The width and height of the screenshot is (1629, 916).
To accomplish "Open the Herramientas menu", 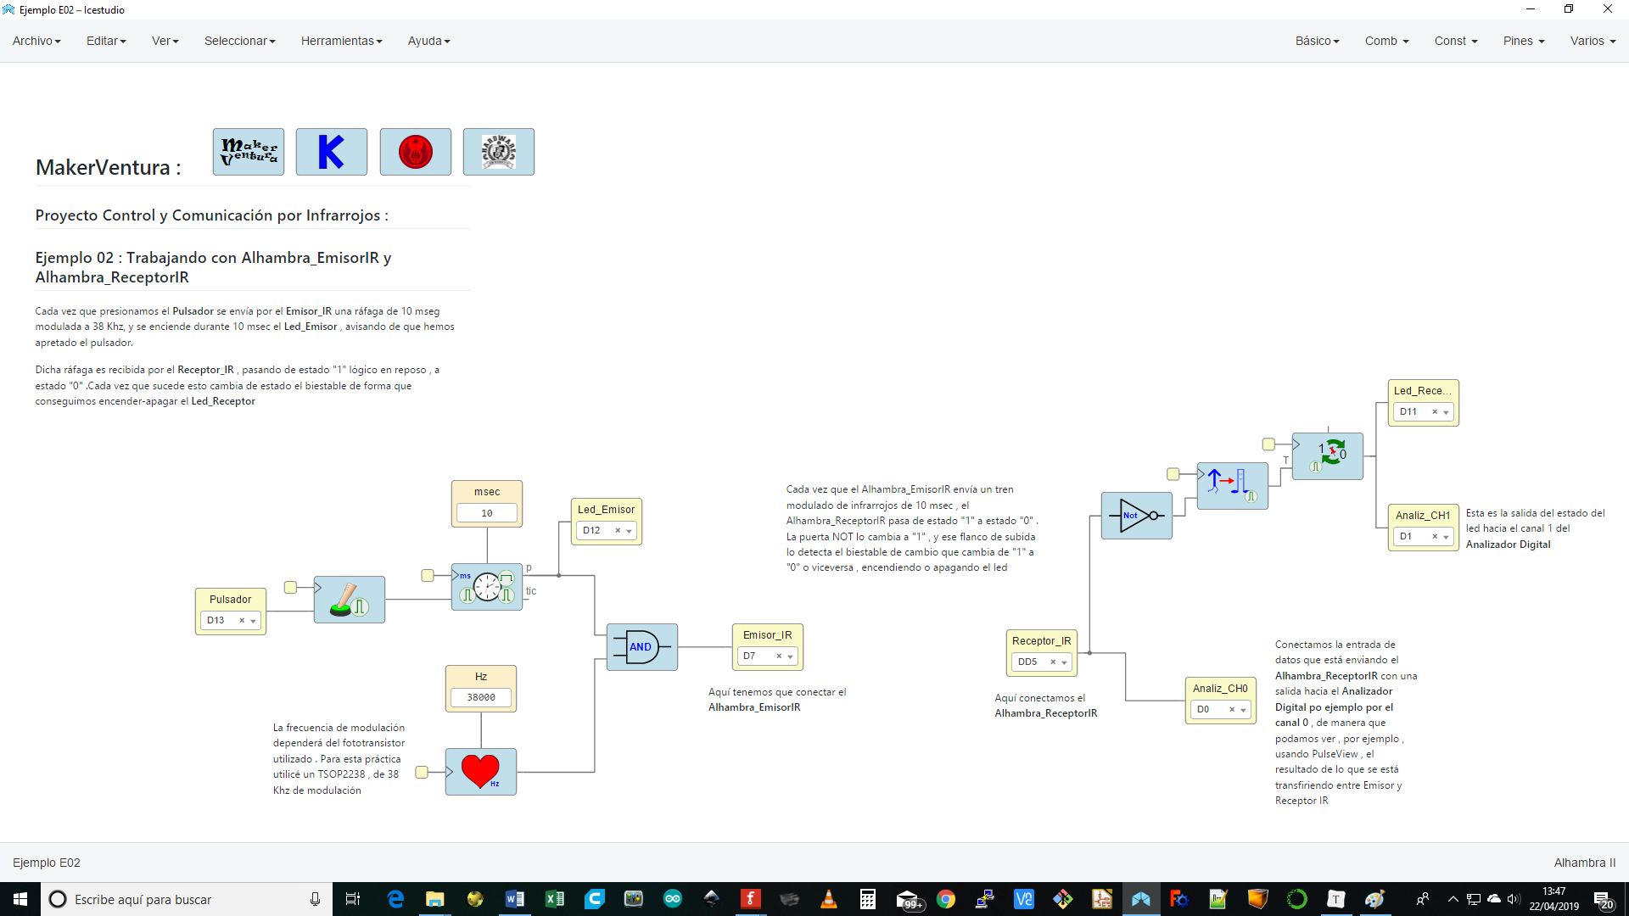I will click(x=341, y=41).
